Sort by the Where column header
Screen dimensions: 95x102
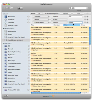coord(85,25)
